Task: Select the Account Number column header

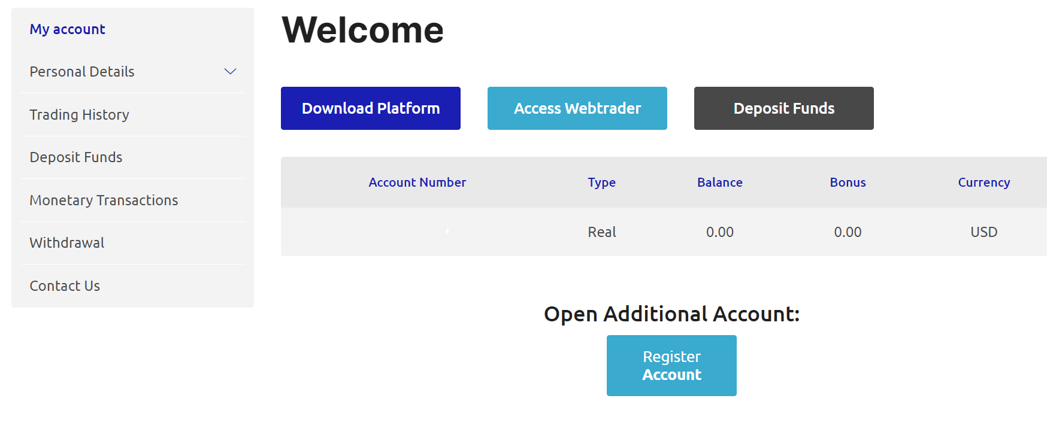Action: point(417,183)
